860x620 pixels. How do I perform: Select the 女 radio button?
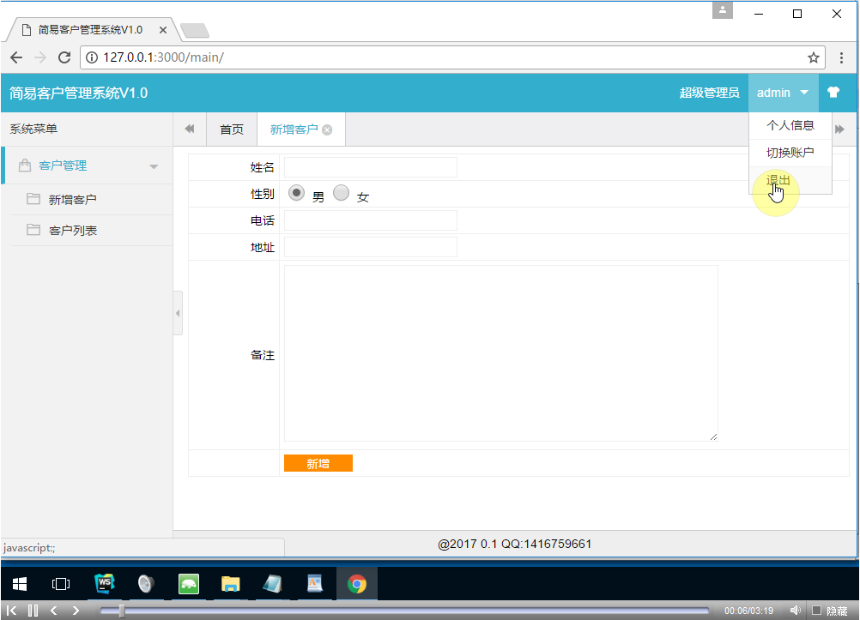tap(341, 193)
